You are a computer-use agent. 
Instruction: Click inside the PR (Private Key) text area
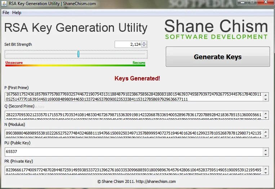(x=134, y=170)
